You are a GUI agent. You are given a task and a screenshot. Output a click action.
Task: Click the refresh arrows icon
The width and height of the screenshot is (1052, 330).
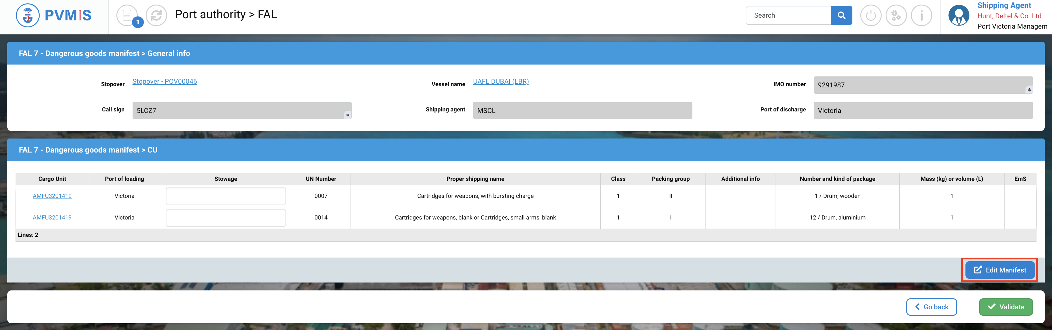tap(156, 16)
